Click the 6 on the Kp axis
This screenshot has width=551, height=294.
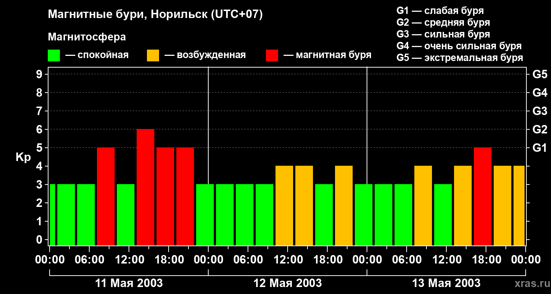pyautogui.click(x=40, y=130)
